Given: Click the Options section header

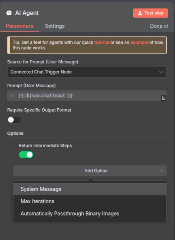Looking at the screenshot, I should [15, 133].
